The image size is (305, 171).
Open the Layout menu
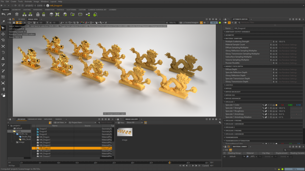coord(53,1)
